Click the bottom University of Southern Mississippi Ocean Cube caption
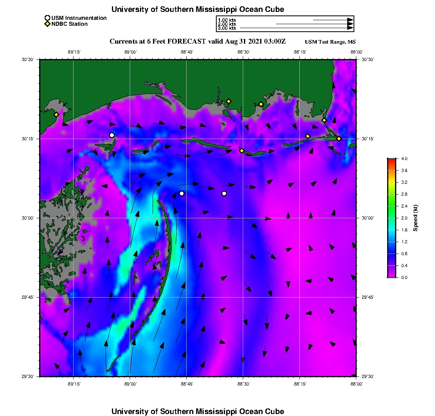Image resolution: width=435 pixels, height=416 pixels. point(197,411)
